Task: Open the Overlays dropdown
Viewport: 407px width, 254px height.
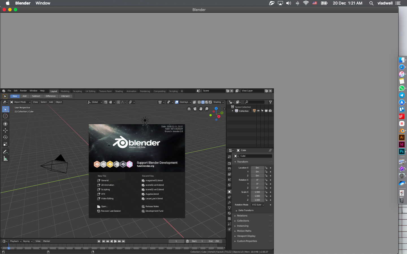Action: (185, 102)
